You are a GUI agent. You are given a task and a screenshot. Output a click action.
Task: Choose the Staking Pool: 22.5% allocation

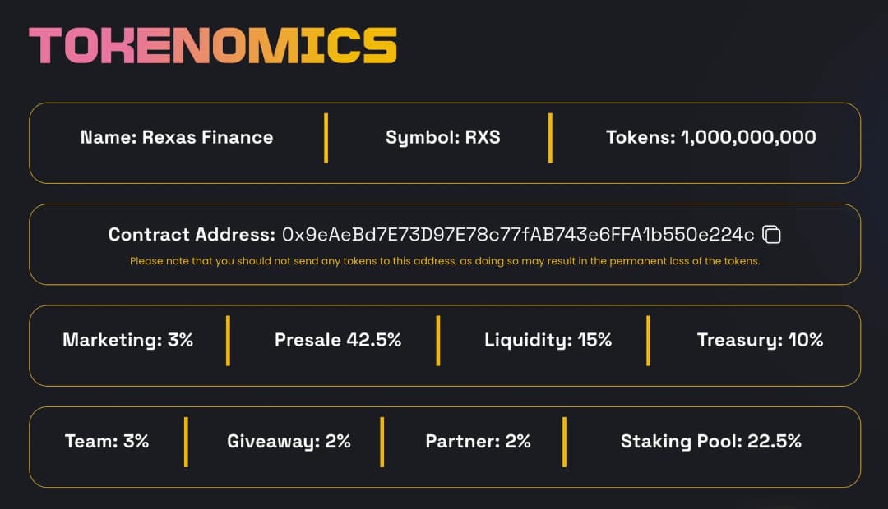point(710,441)
